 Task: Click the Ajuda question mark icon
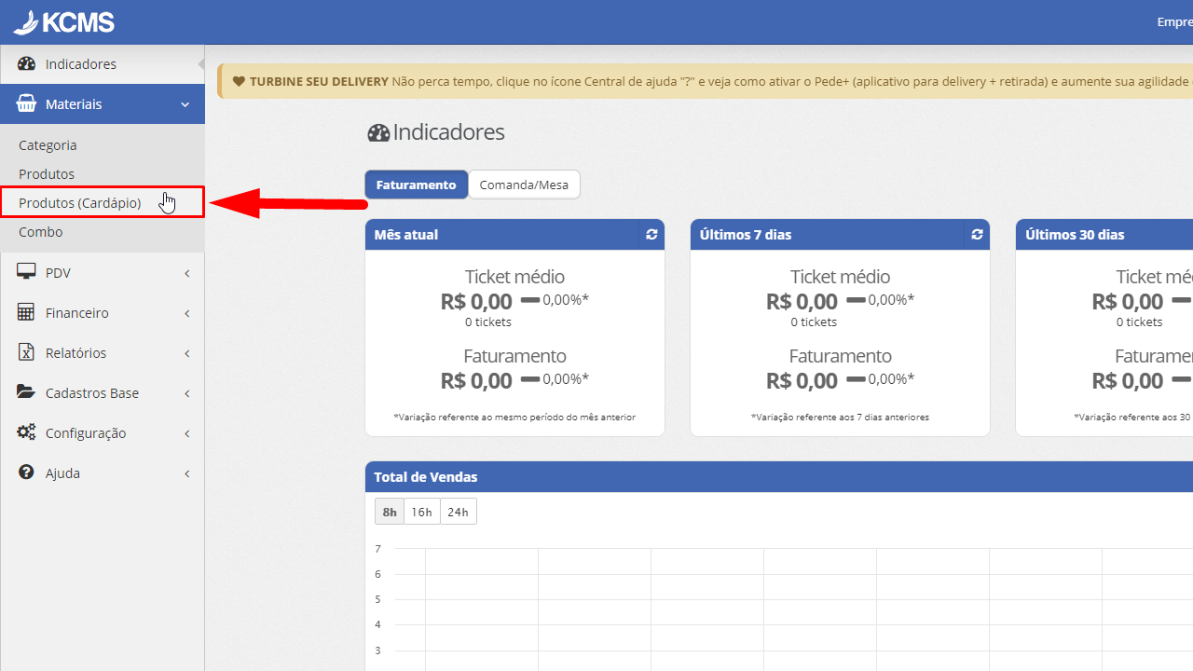tap(27, 473)
